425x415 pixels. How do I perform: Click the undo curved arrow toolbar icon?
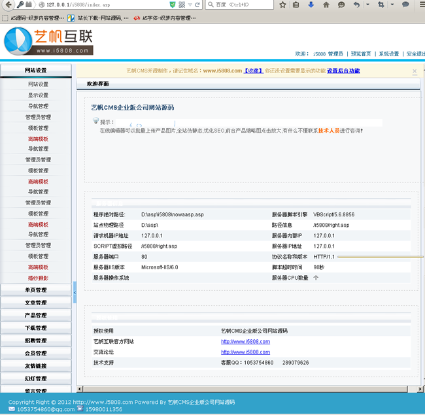click(x=357, y=5)
